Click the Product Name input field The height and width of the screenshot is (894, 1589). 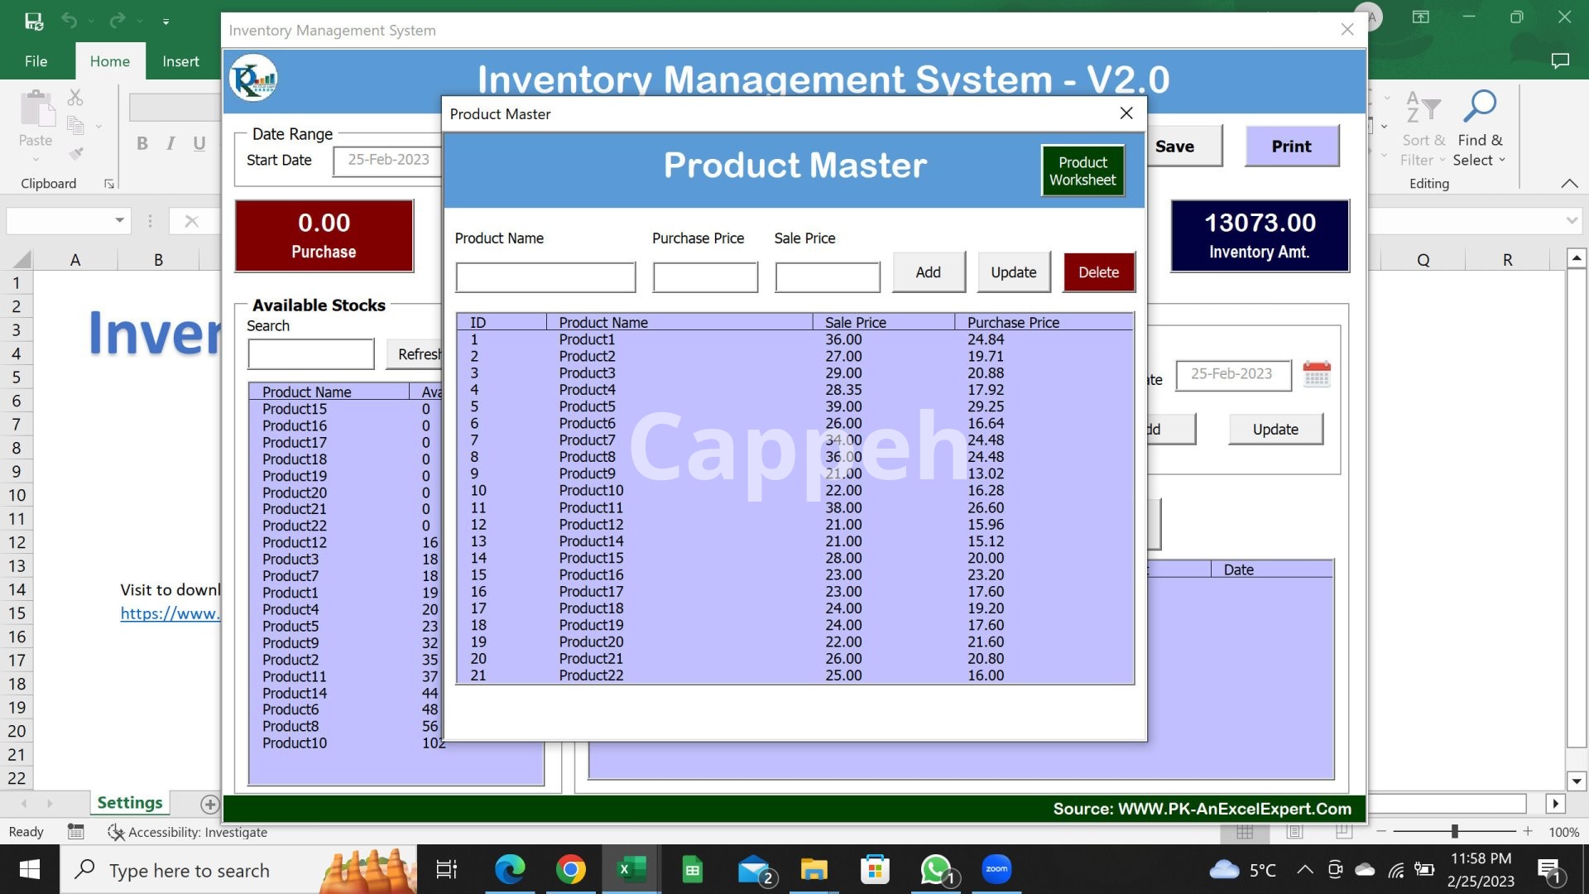coord(545,277)
